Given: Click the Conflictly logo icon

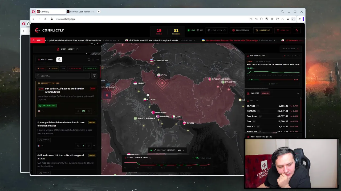Looking at the screenshot, I should 37,30.
